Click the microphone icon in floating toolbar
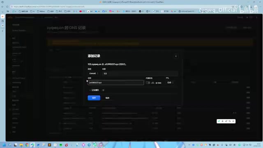Image resolution: width=263 pixels, height=148 pixels. pos(222,121)
